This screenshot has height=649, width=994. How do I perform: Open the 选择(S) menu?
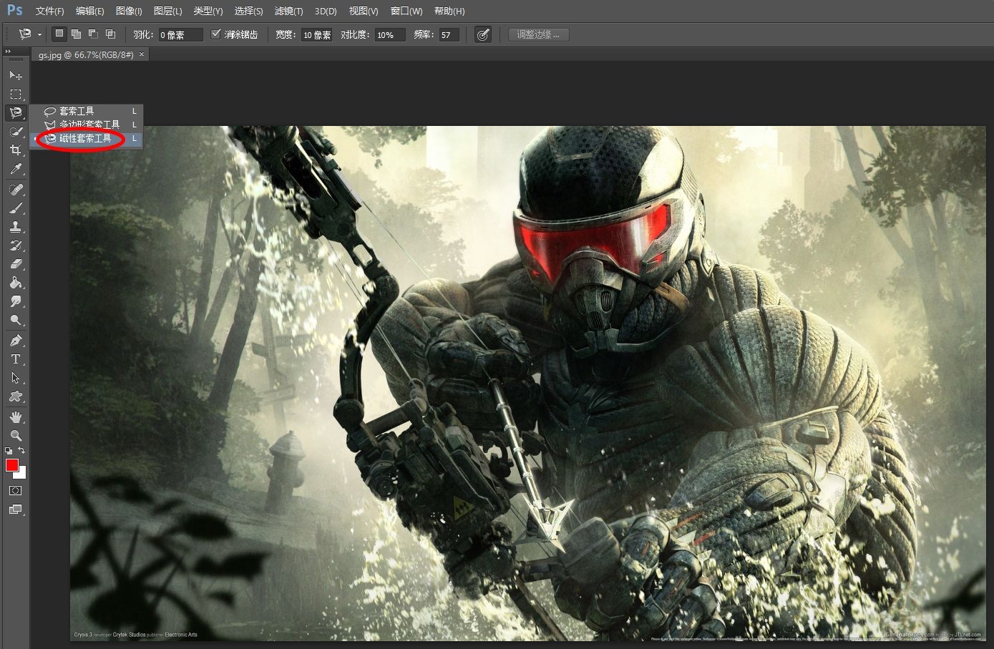point(248,11)
